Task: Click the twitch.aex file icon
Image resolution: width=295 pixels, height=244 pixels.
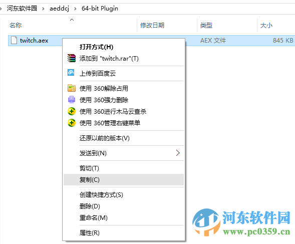Action: click(14, 40)
